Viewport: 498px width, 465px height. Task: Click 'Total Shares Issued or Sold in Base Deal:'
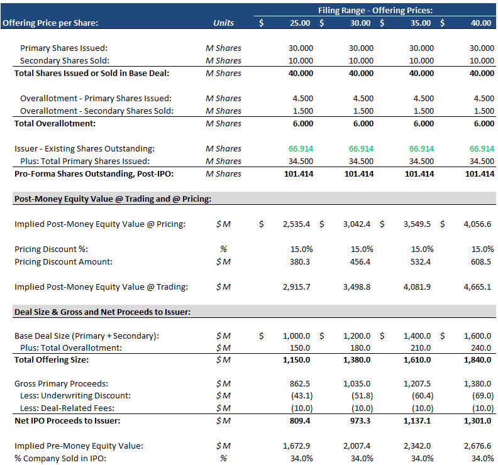point(92,74)
